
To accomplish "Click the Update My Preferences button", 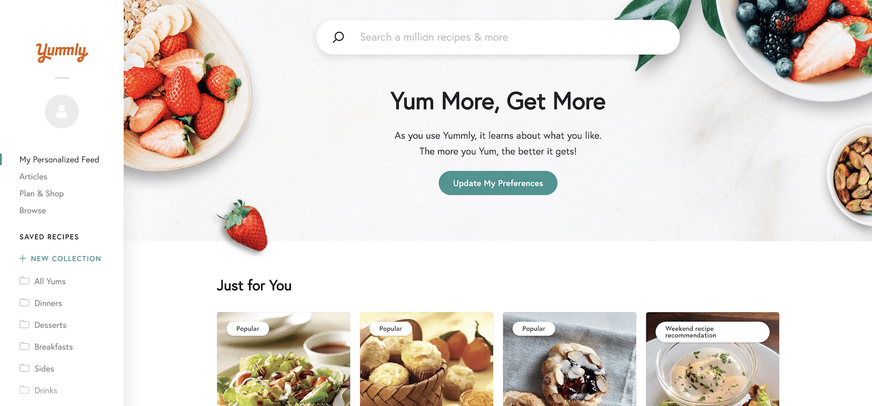I will tap(498, 183).
